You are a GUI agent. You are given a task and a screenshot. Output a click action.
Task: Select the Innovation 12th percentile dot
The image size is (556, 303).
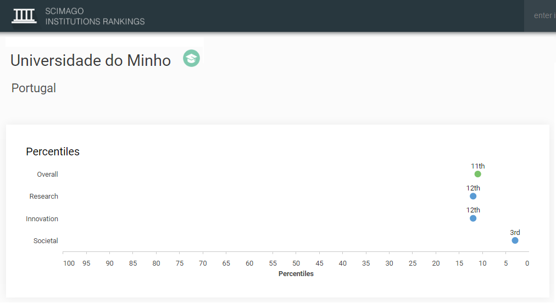(473, 218)
